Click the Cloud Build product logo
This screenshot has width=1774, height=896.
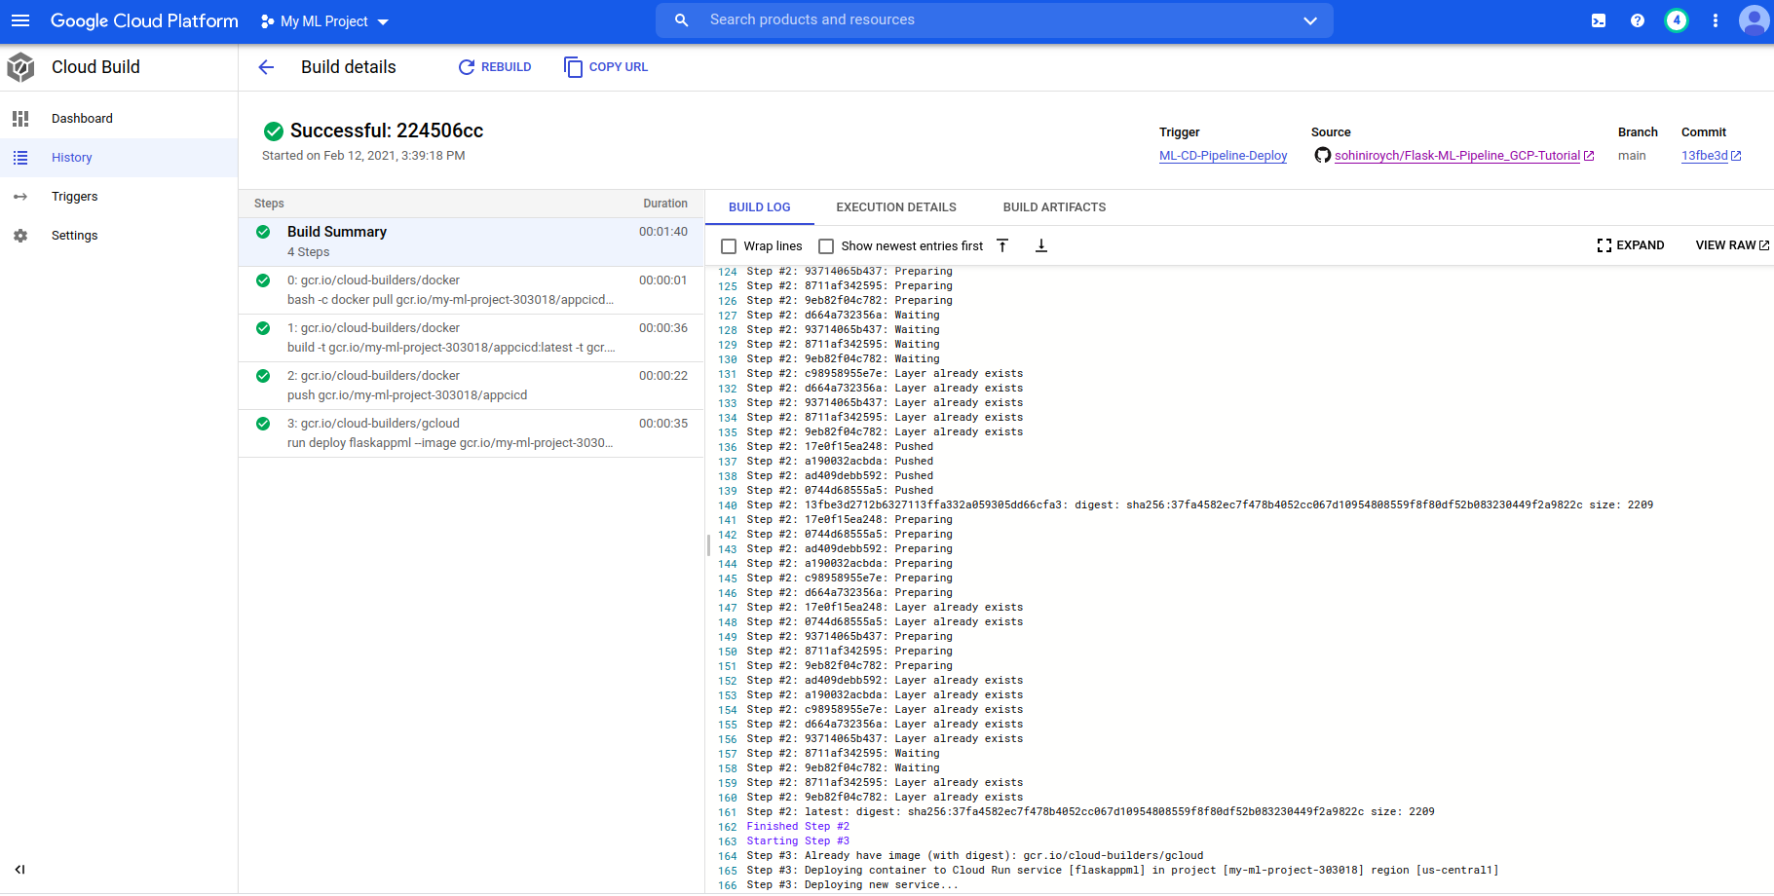[20, 67]
